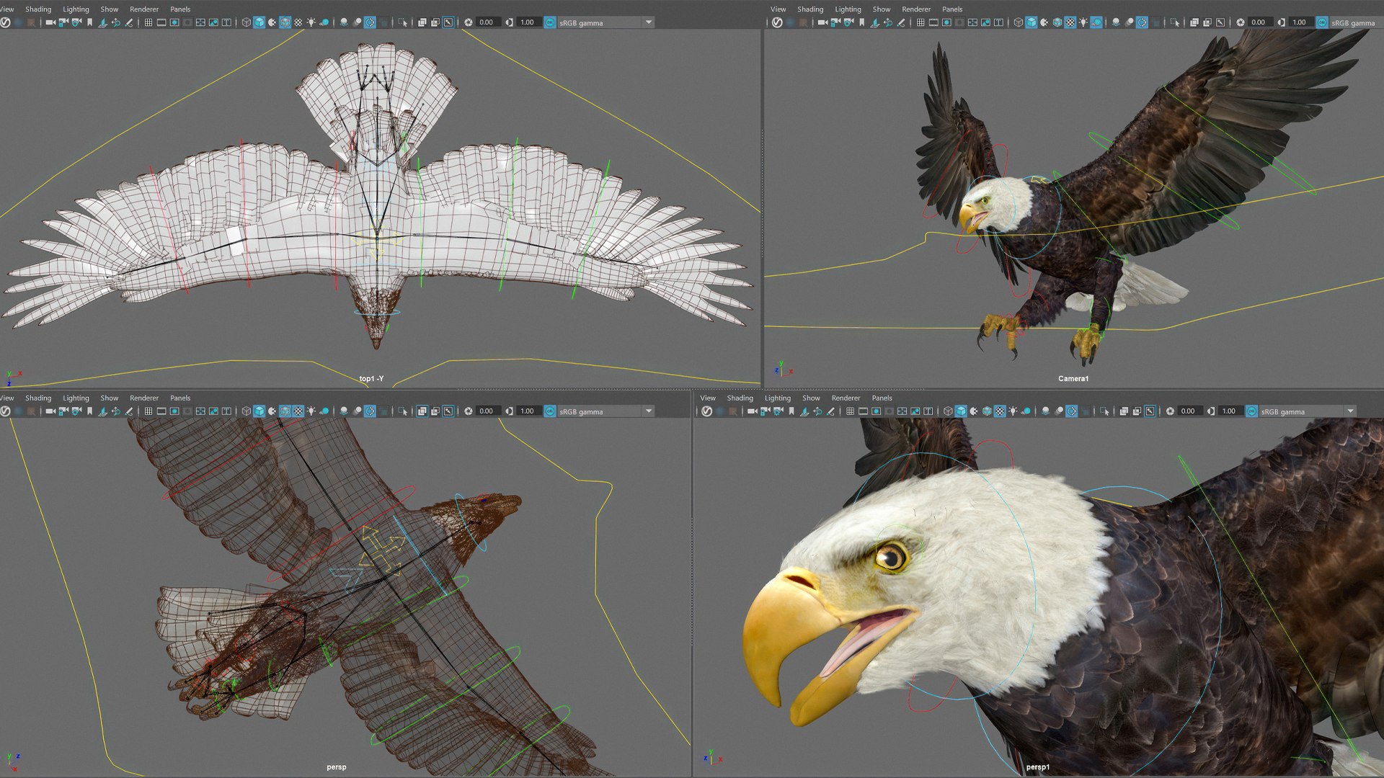Toggle safe action gate in persp toolbar
Image resolution: width=1384 pixels, height=778 pixels.
pos(213,411)
